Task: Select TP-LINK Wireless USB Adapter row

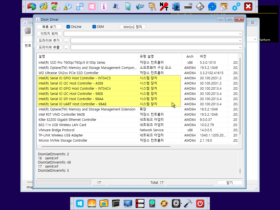Action: [x=138, y=135]
